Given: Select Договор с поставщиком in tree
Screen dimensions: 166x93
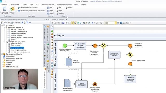Looking at the screenshot, I should coord(19,32).
